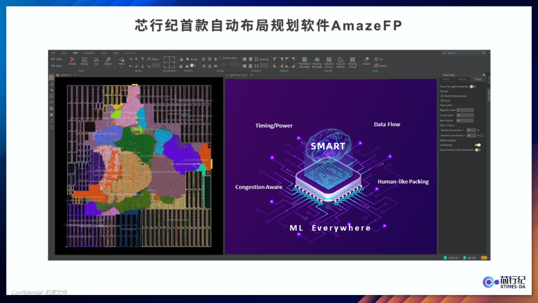Toggle the Rotate group switch
Image resolution: width=538 pixels, height=303 pixels.
[193, 66]
